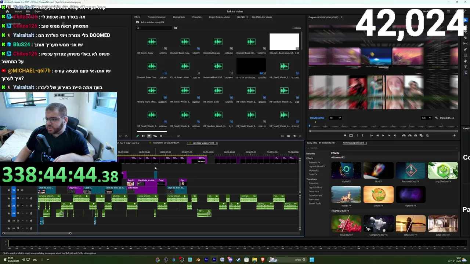This screenshot has height=264, width=470.
Task: Open the Easify 2 Pro panel tab
Action: [321, 143]
